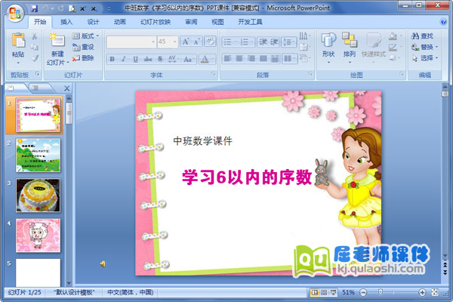Screen dimensions: 453x302
Task: Toggle bold formatting B
Action: (x=112, y=59)
